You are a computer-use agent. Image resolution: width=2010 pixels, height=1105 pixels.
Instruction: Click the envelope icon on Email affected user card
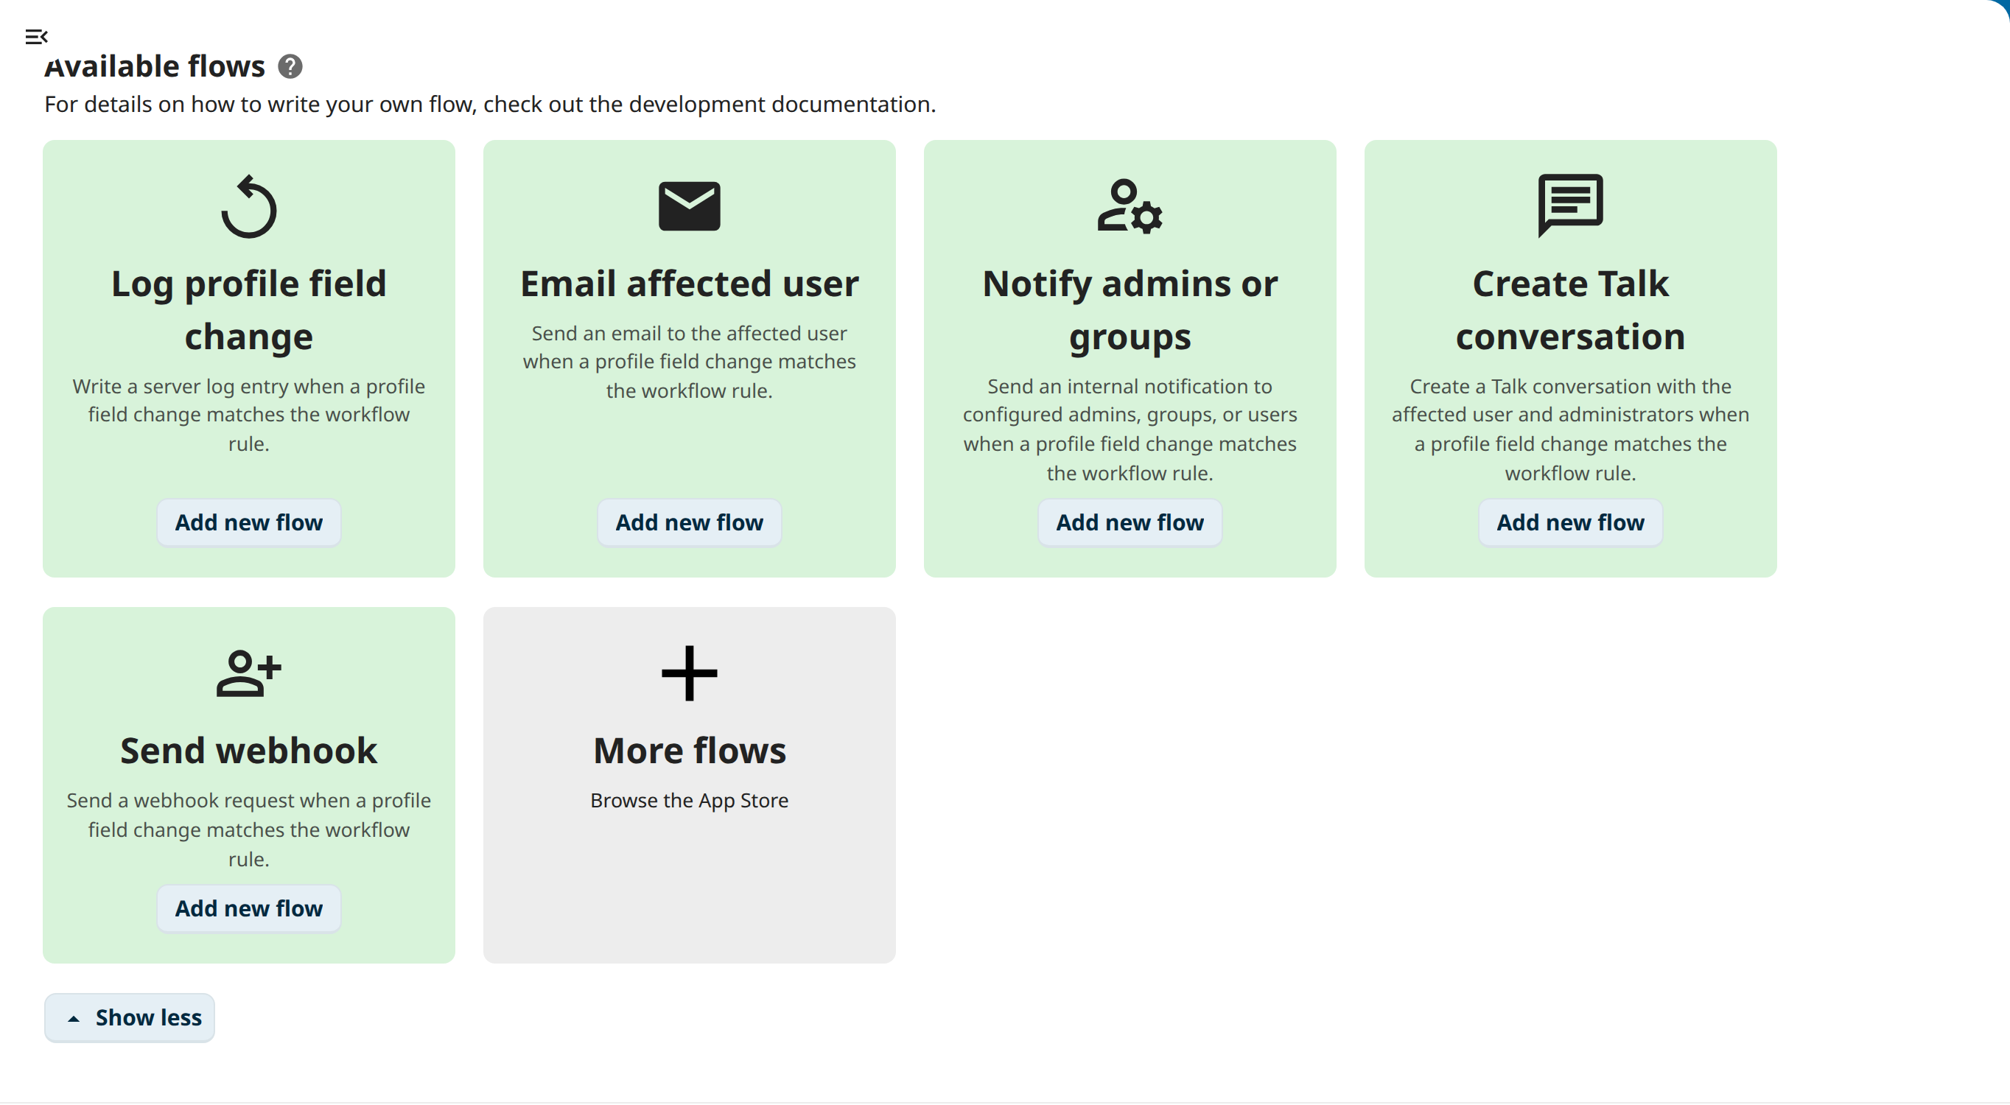click(x=689, y=206)
